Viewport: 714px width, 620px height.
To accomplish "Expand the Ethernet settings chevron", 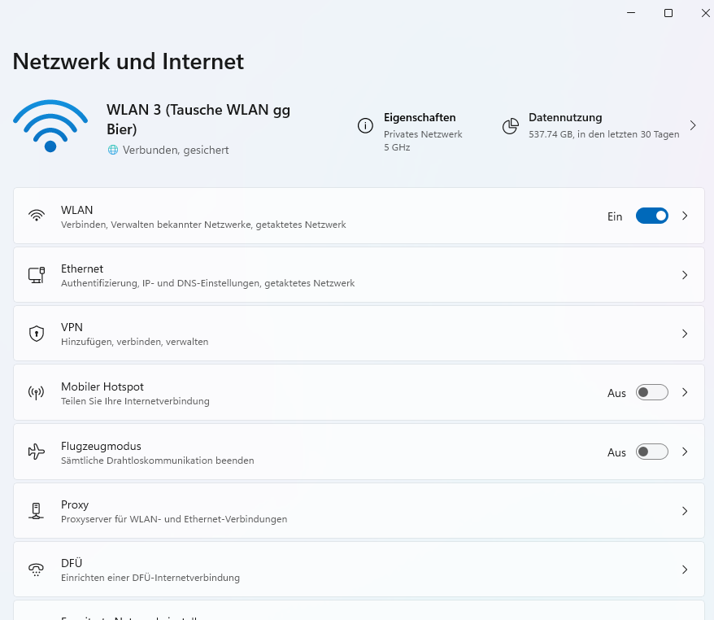I will [x=685, y=274].
